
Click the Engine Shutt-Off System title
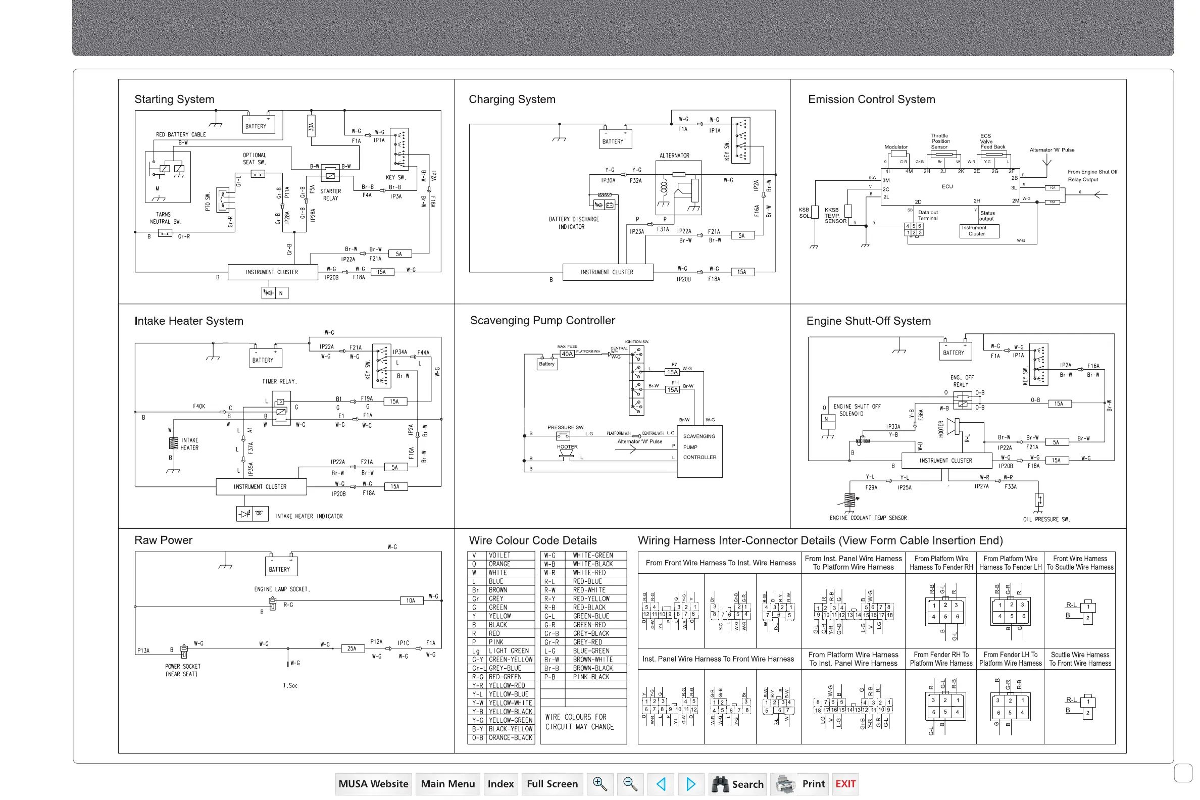tap(868, 321)
